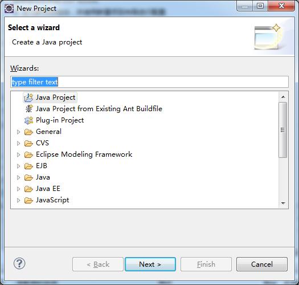Select the Java Project wizard icon
Screen dimensions: 299x285
pos(28,97)
